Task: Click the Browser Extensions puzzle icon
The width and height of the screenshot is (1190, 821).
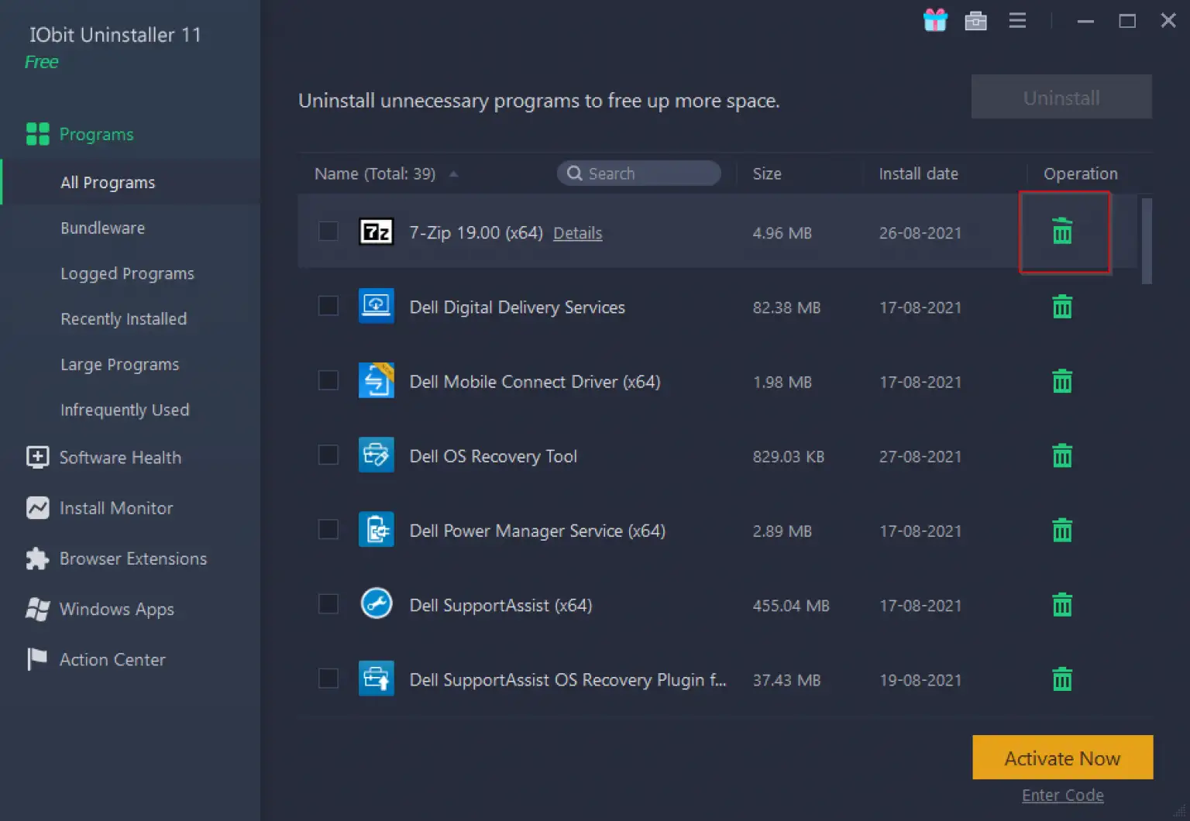Action: coord(37,558)
